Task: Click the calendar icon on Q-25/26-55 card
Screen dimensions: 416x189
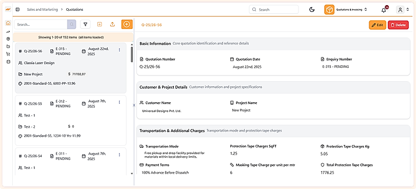Action: 84,103
